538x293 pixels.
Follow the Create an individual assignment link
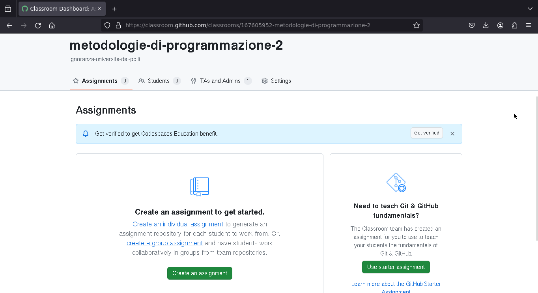pyautogui.click(x=178, y=224)
